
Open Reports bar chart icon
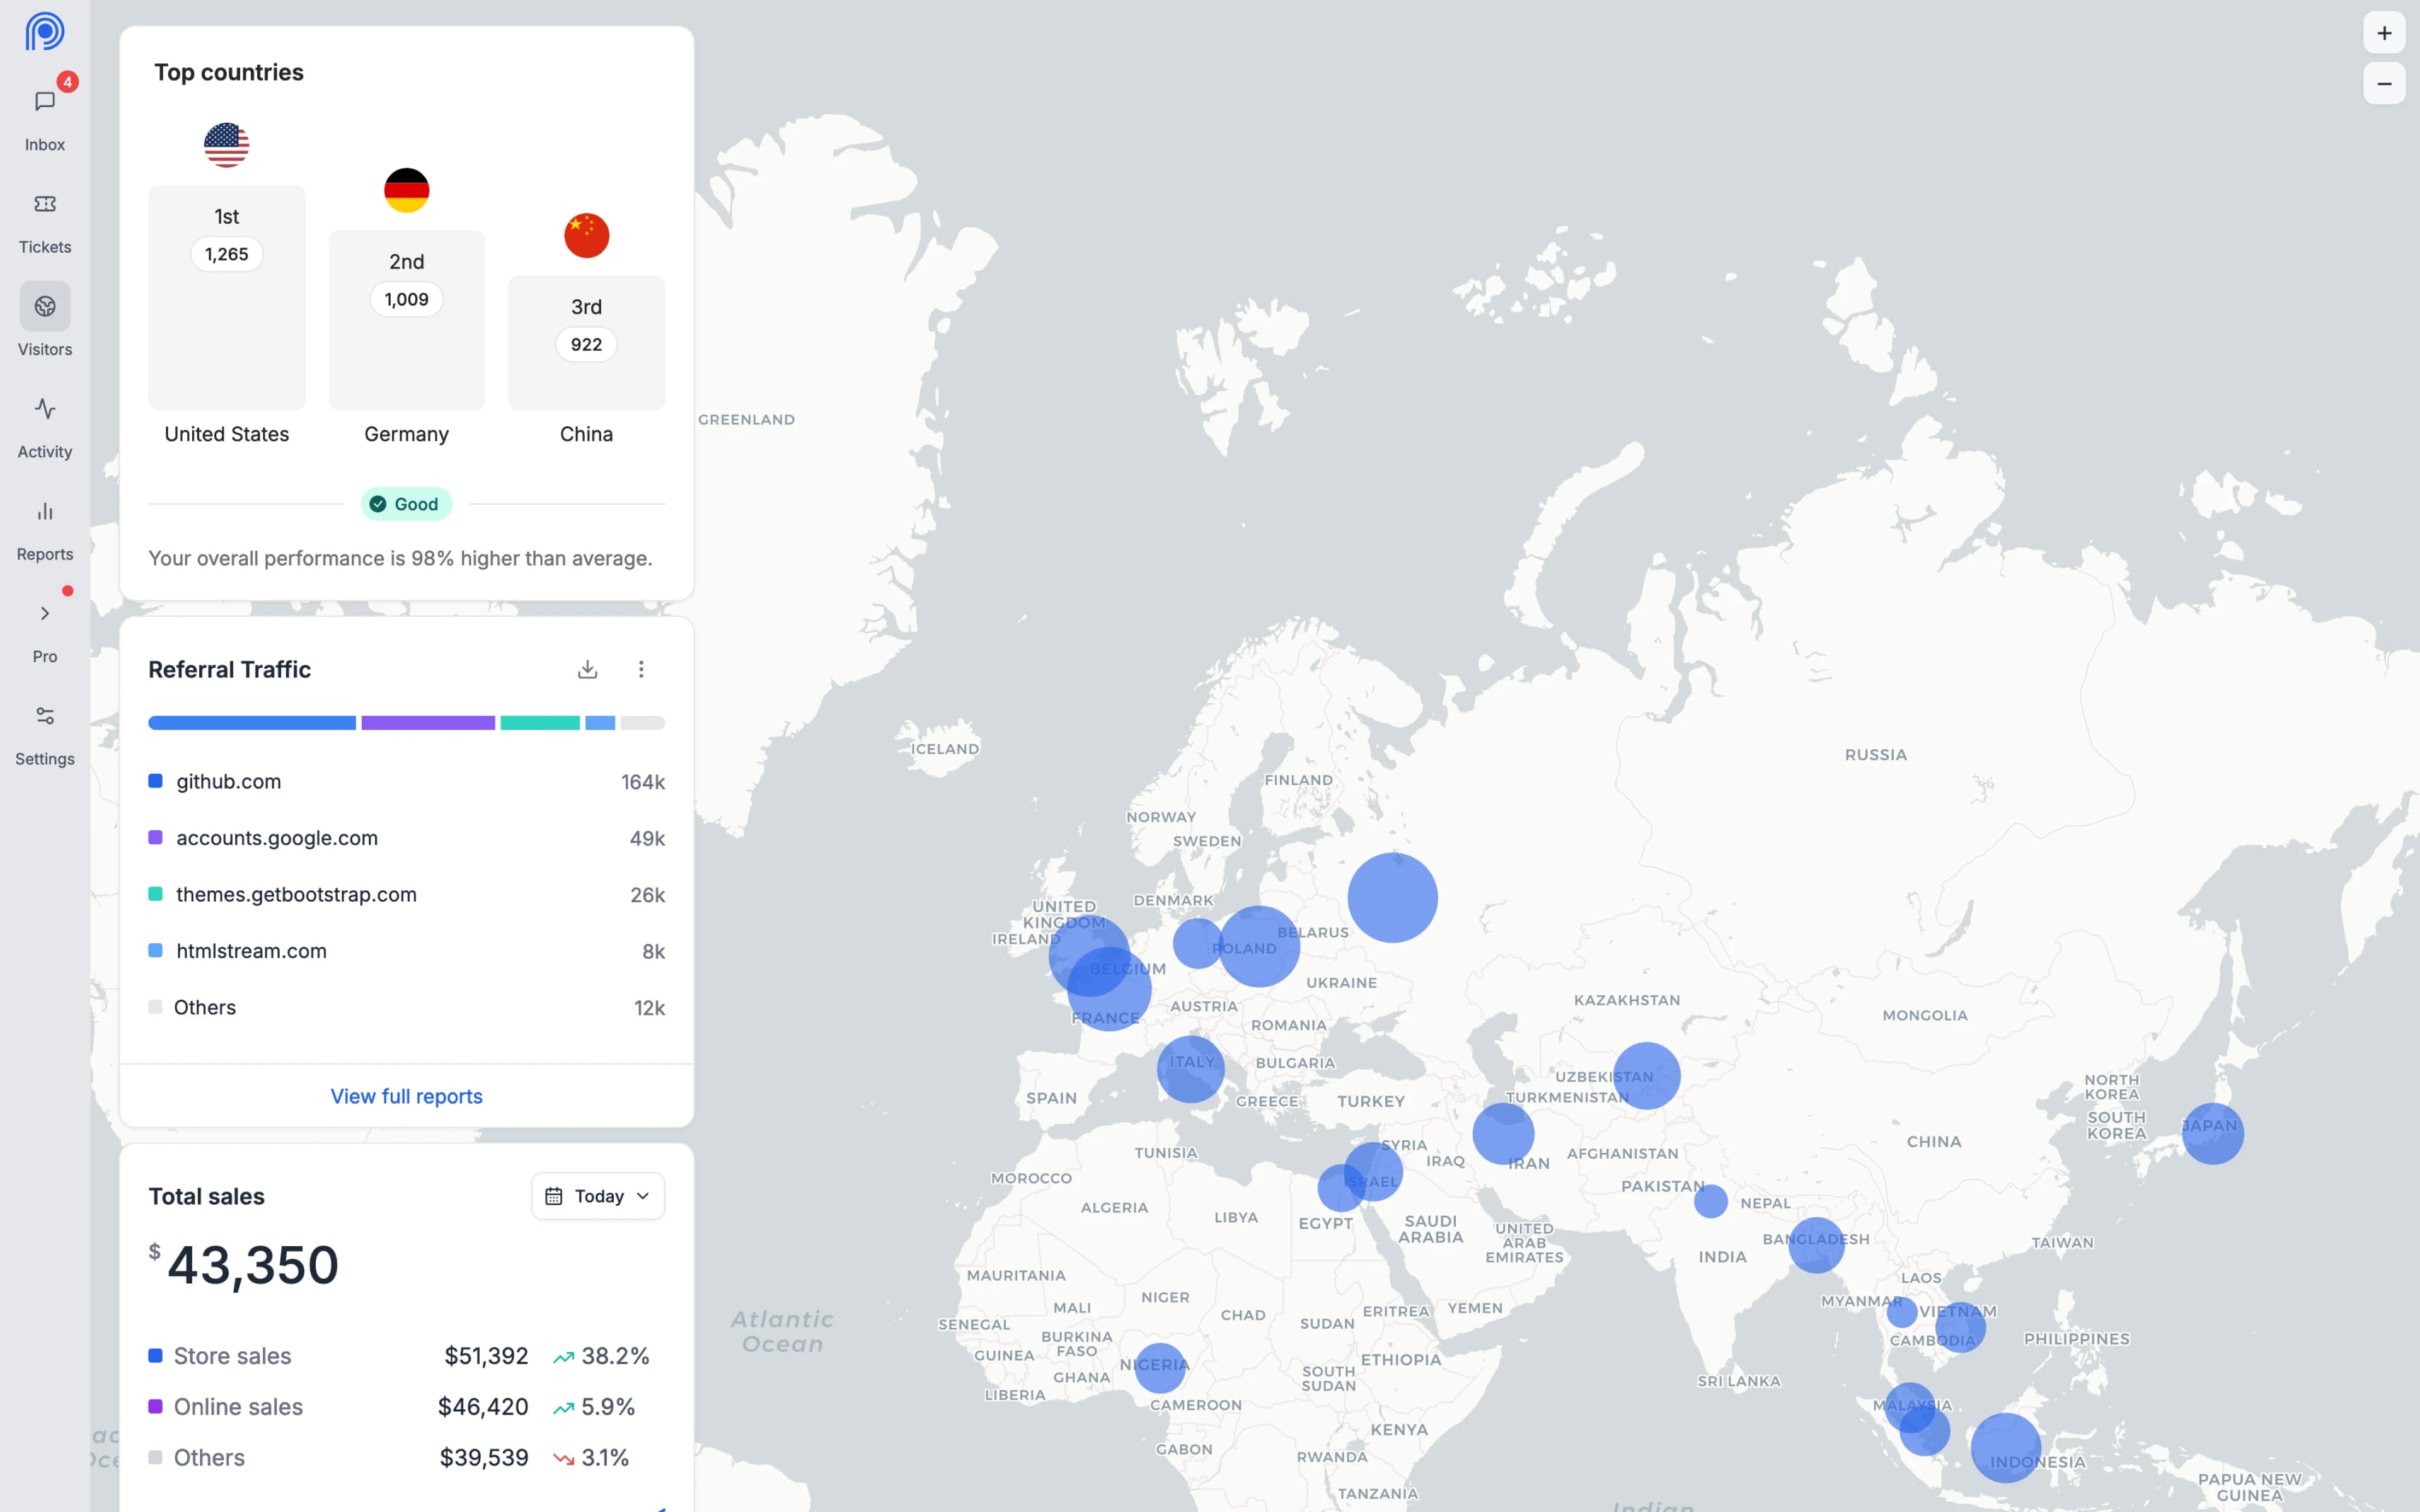(45, 512)
